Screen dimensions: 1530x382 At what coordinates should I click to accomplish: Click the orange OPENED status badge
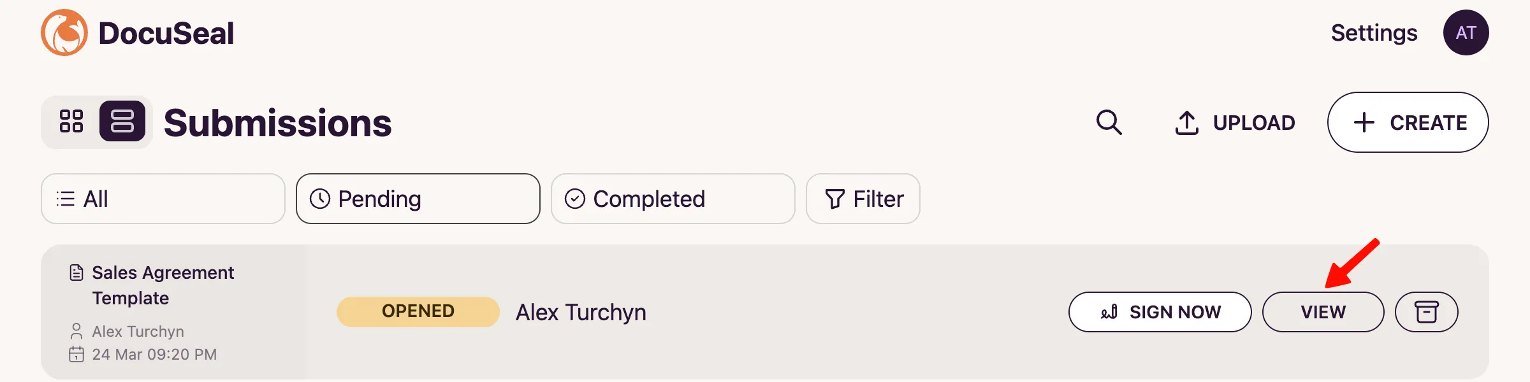pos(418,311)
